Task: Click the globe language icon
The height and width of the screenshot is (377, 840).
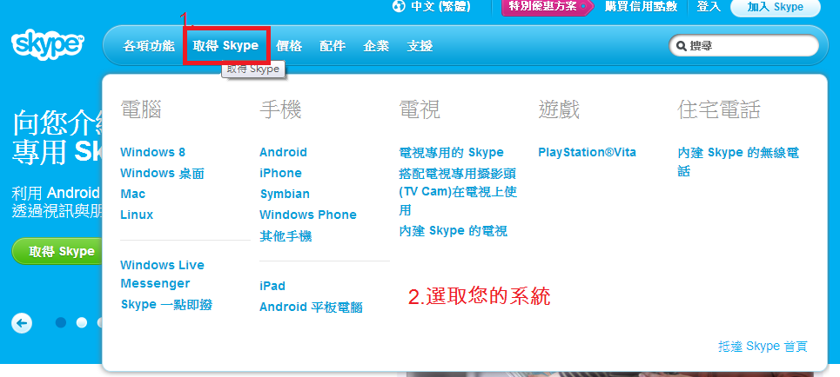Action: pos(399,6)
